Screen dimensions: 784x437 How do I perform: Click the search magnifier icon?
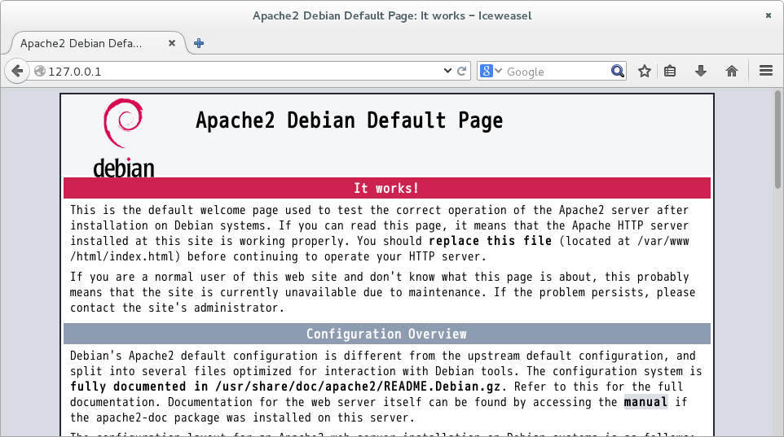click(x=618, y=71)
